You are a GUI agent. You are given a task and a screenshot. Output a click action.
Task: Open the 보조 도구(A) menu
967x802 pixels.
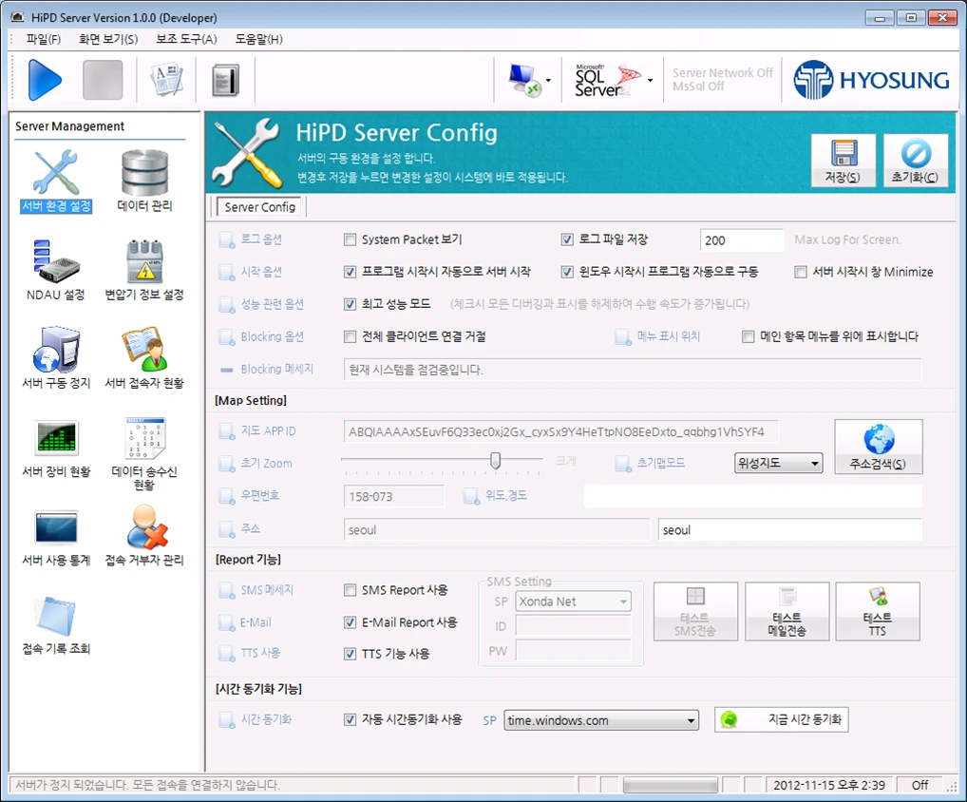[x=186, y=40]
